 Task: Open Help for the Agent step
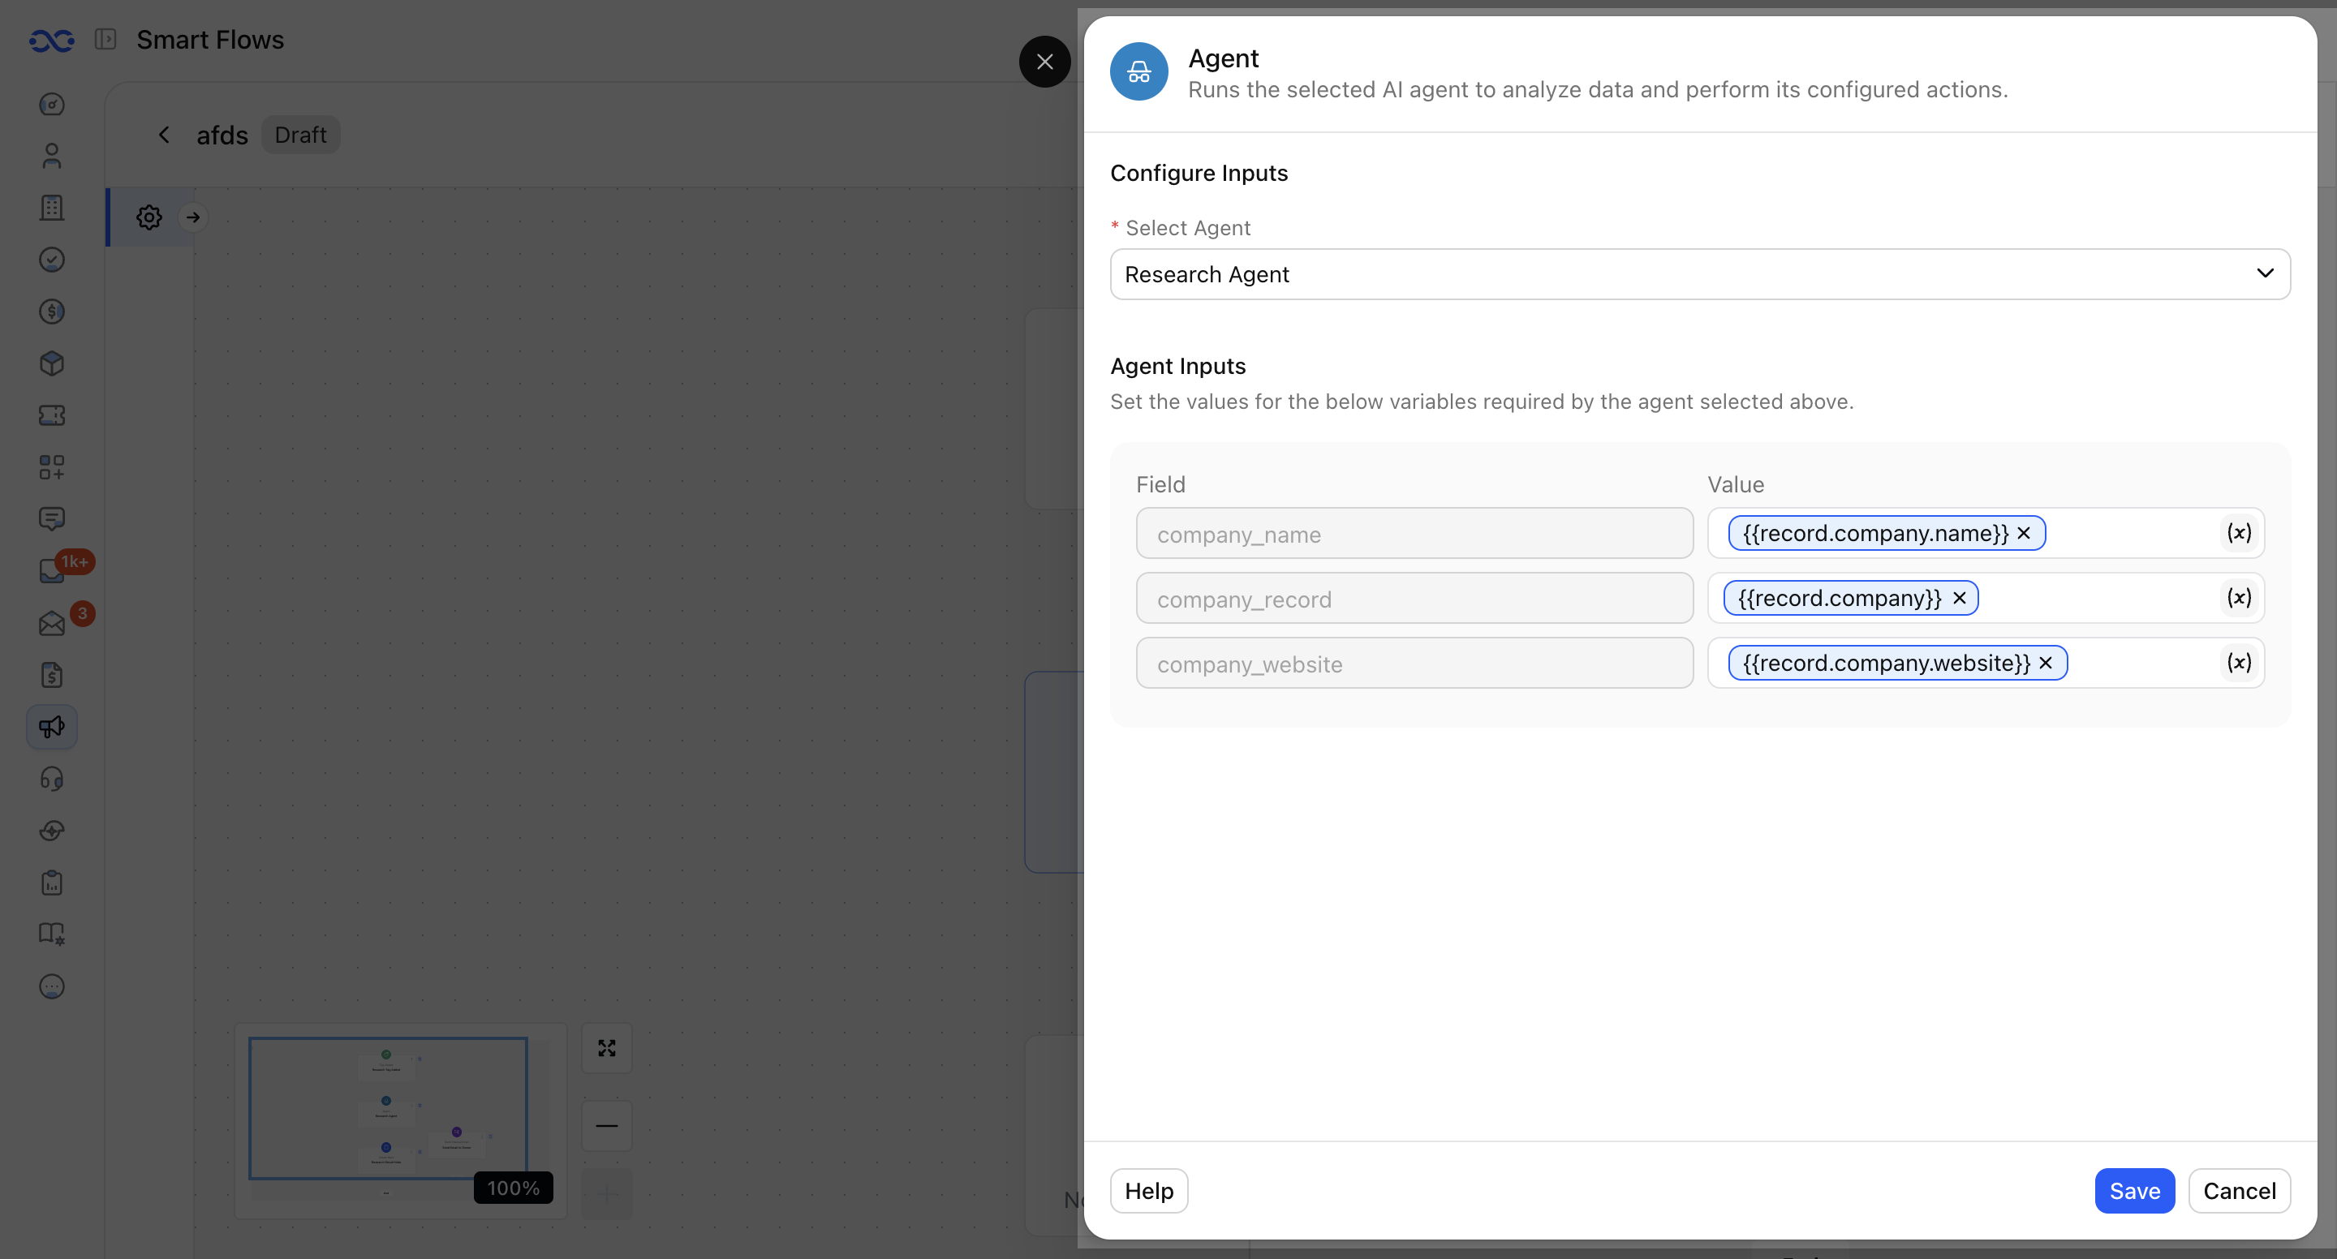pyautogui.click(x=1148, y=1190)
